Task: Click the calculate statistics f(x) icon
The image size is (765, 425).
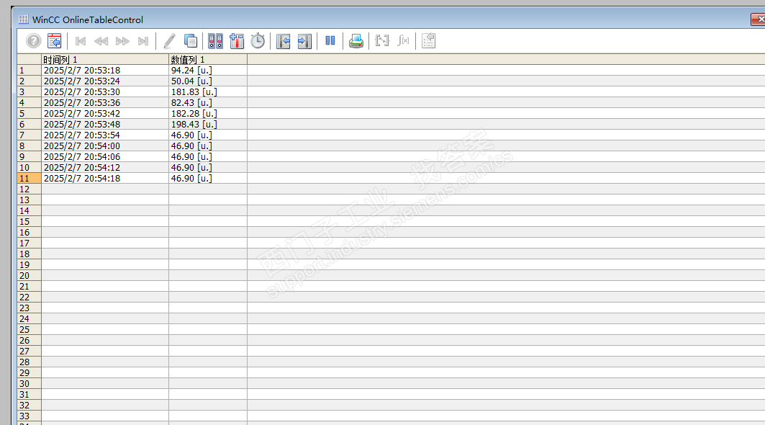Action: (403, 40)
